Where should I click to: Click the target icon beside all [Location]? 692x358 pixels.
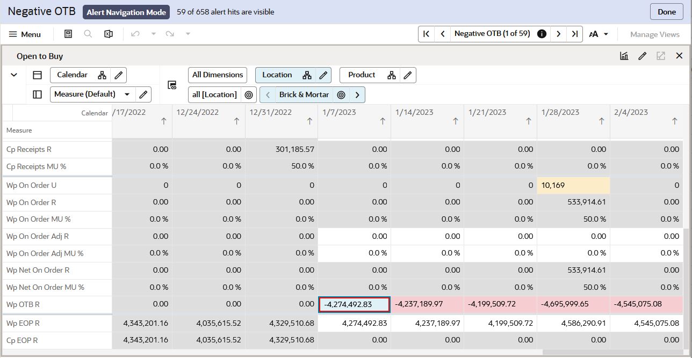pyautogui.click(x=248, y=95)
